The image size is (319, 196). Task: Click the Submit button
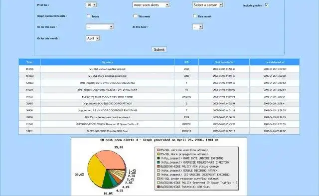click(x=159, y=49)
